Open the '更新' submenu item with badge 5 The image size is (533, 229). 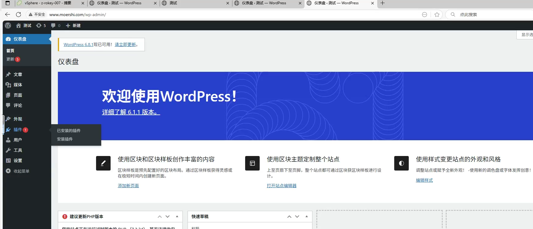coord(13,59)
